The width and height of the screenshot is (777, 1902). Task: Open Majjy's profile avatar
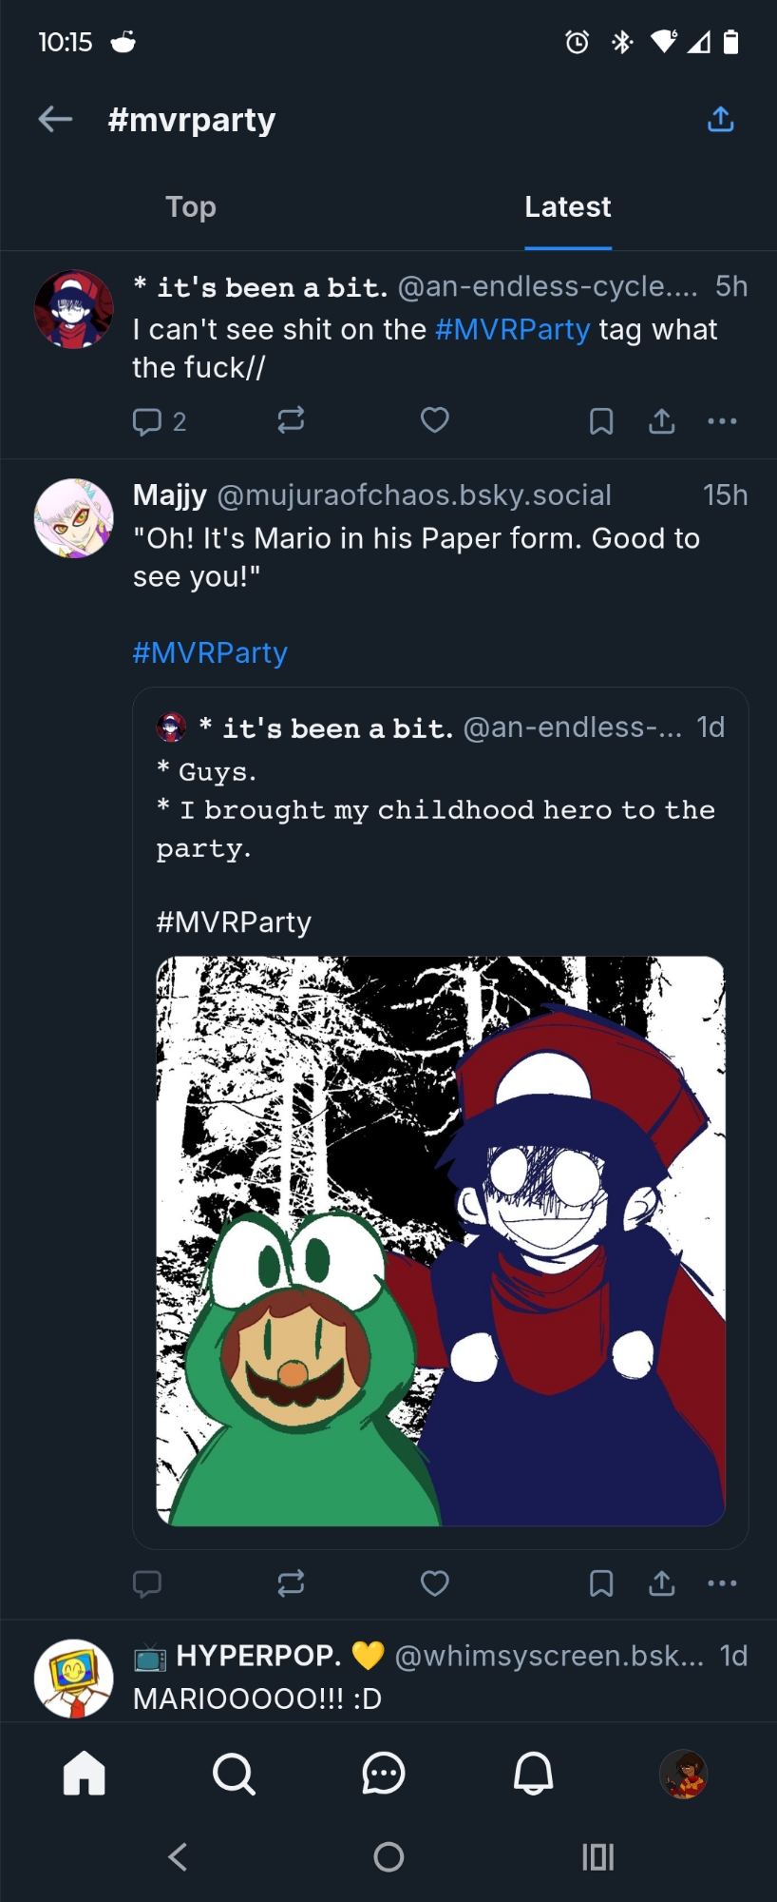(x=74, y=518)
